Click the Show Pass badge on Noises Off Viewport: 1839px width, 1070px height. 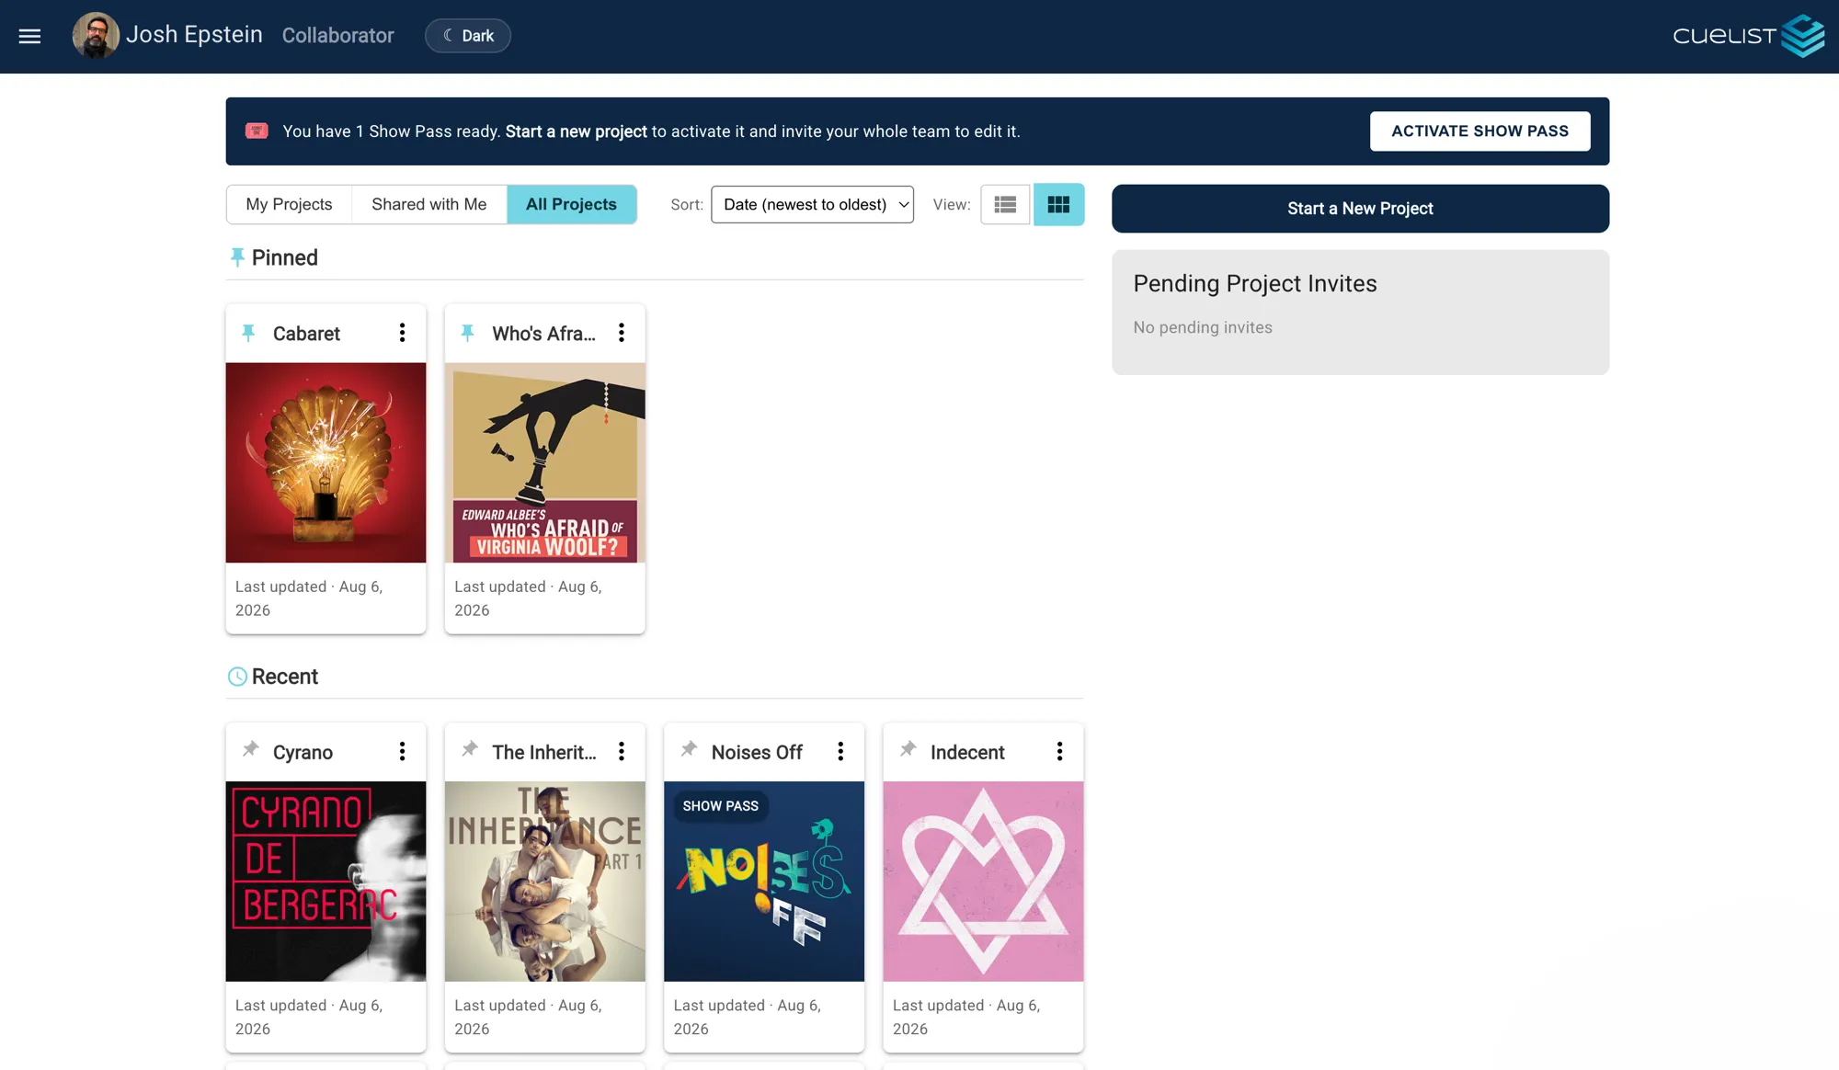(x=721, y=806)
